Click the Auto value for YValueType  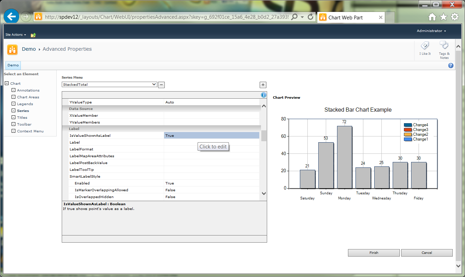[212, 102]
